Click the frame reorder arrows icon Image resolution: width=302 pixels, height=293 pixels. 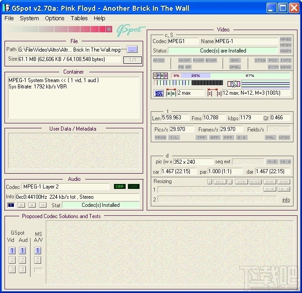[234, 84]
